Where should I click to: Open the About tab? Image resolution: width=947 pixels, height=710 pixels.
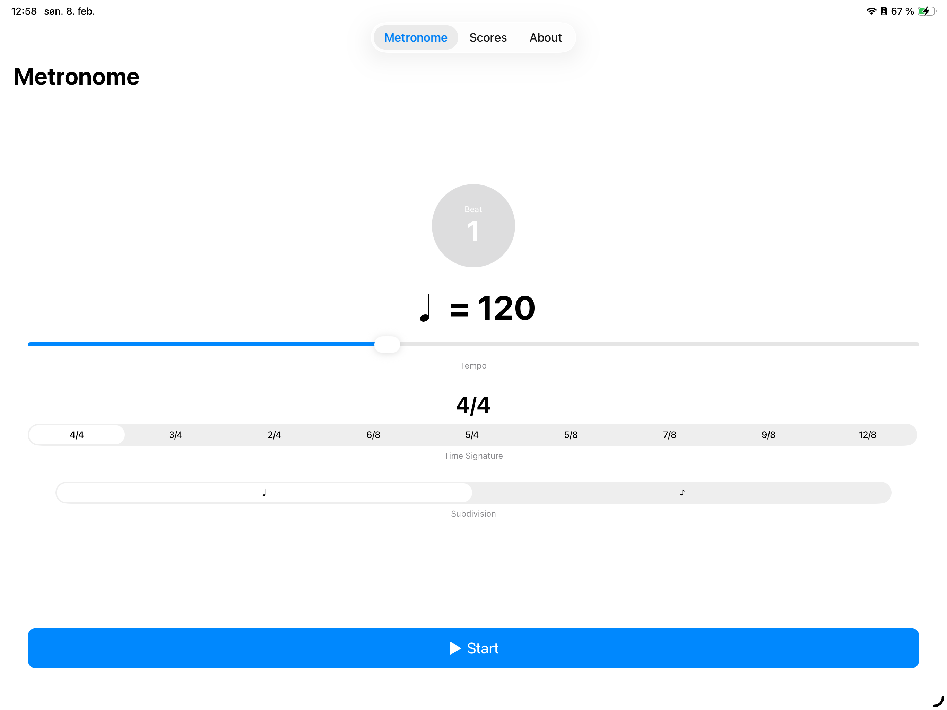point(545,38)
